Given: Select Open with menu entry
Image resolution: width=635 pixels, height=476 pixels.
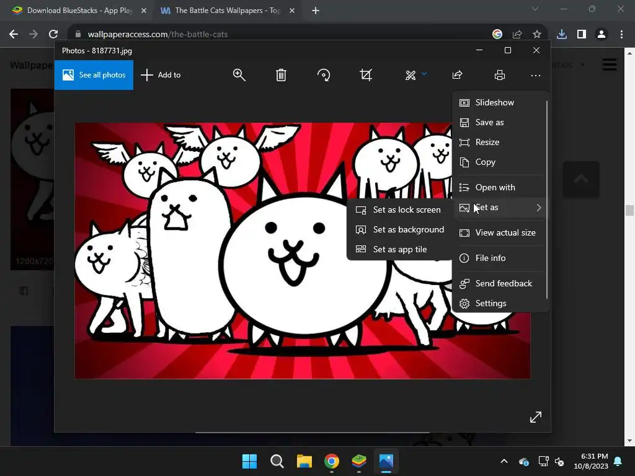Looking at the screenshot, I should pos(499,187).
